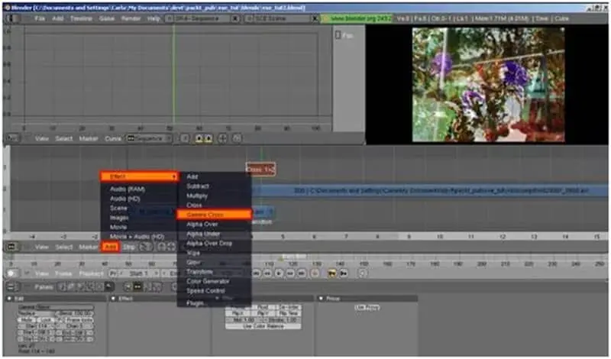The image size is (611, 359).
Task: Add an Audio (HD) strip
Action: pyautogui.click(x=124, y=199)
